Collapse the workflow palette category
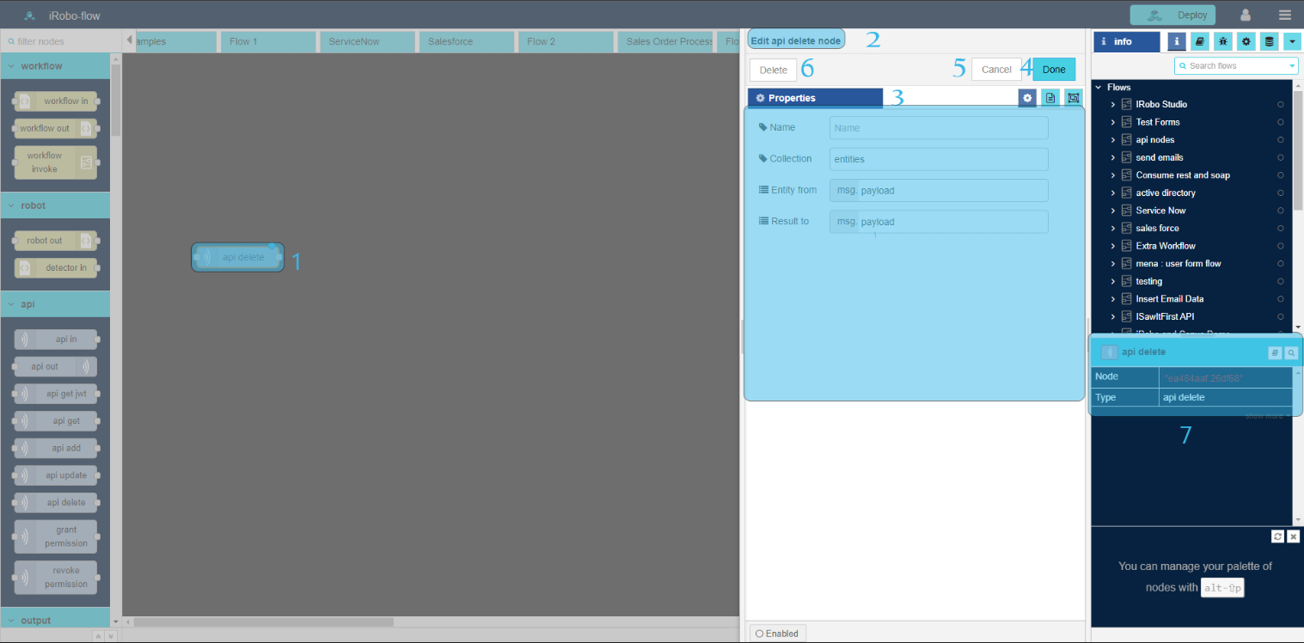The image size is (1304, 643). 10,66
